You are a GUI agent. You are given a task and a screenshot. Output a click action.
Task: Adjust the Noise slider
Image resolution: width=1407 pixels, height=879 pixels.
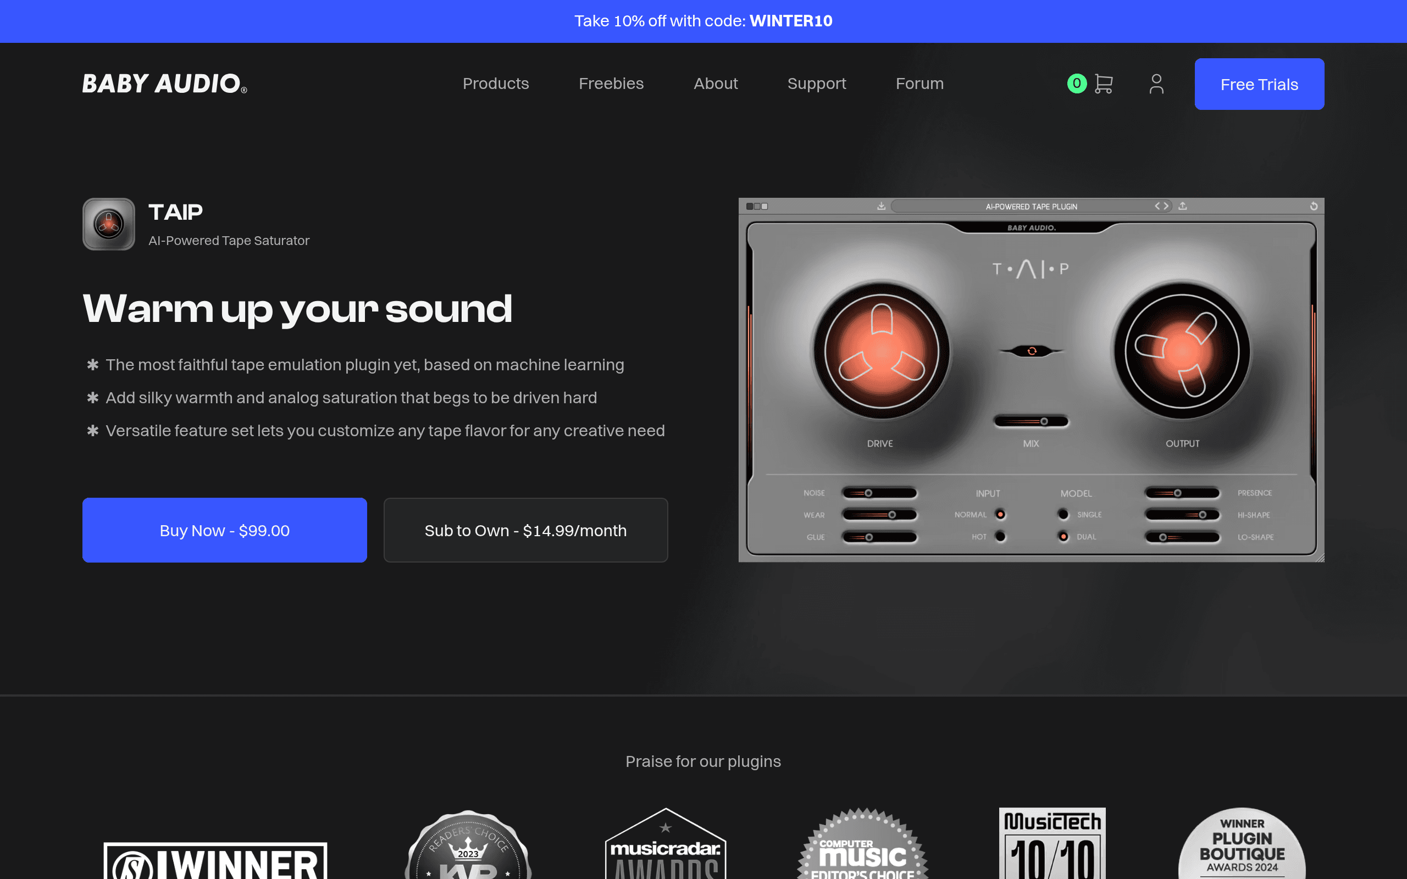click(x=879, y=493)
